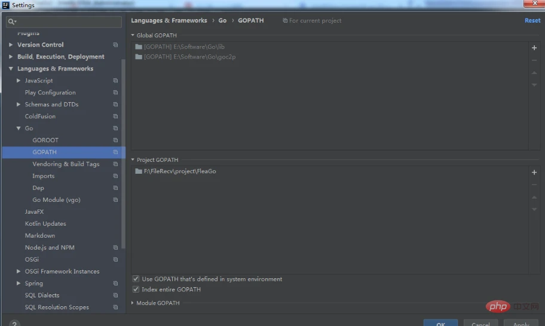Close the Settings dialog window
The height and width of the screenshot is (326, 545).
[x=534, y=4]
